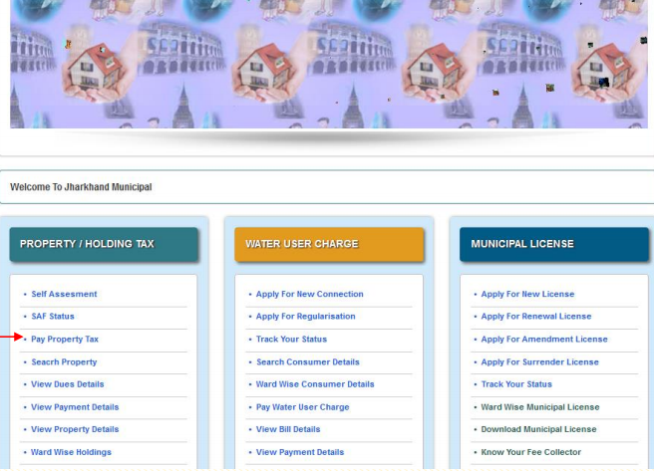Click the house banner image
Screen dimensions: 654x471
point(329,65)
